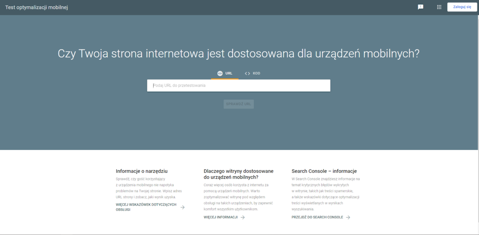Click arrow next to WIĘCEJ WSKAZÓWEK link
The image size is (479, 235).
tap(182, 207)
